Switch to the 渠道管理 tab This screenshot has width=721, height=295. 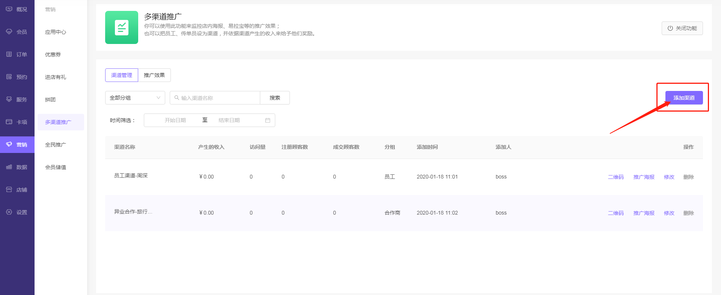click(x=122, y=75)
